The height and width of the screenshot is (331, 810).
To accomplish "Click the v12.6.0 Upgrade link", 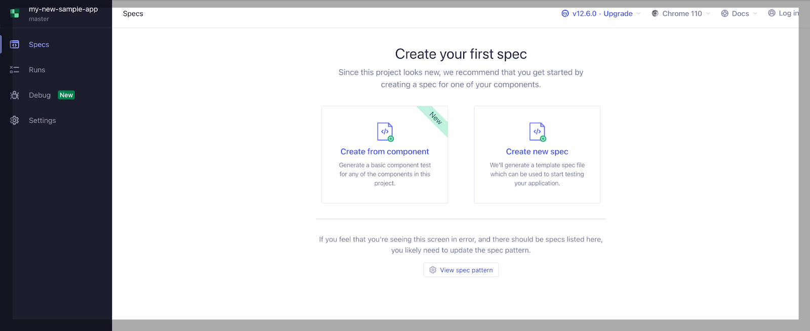I will 602,14.
